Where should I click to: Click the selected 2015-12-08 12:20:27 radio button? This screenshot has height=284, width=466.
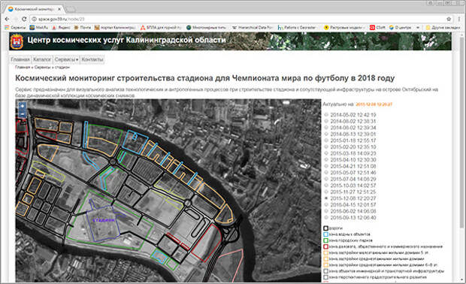[326, 198]
